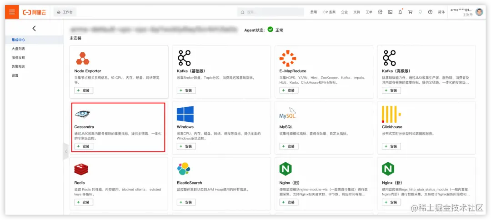
Task: Open the 工单 tickets menu
Action: tap(369, 12)
